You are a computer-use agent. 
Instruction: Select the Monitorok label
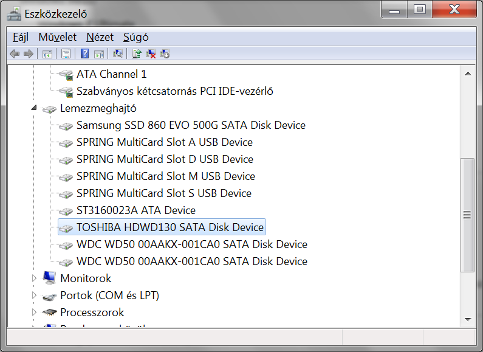point(86,278)
